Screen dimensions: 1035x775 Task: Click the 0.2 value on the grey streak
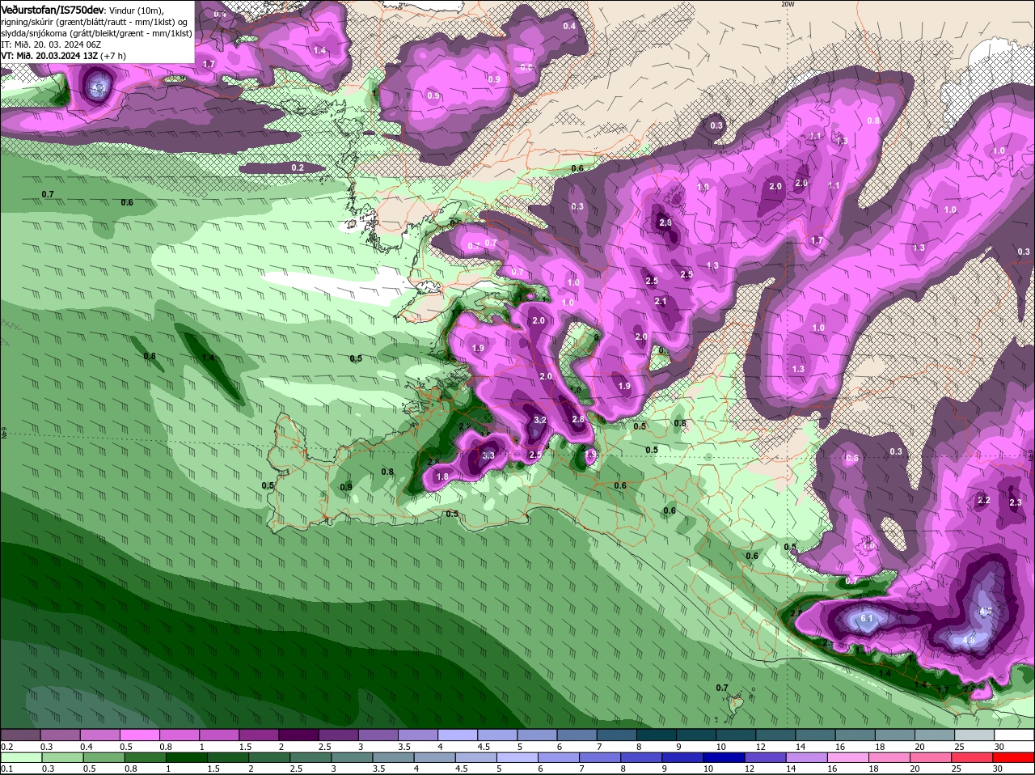[298, 167]
